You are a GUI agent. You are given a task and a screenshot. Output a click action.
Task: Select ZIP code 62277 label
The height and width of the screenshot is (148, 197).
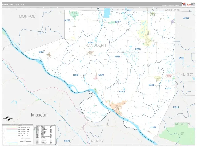(42, 52)
